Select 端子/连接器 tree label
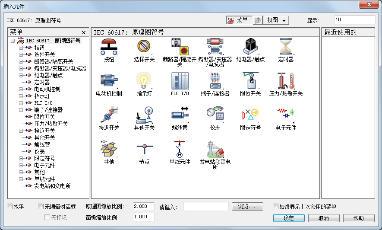382x230 pixels. (48, 110)
